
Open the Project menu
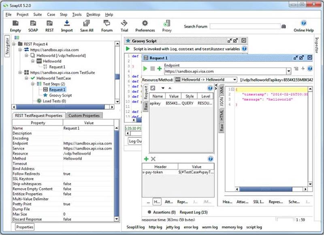tap(23, 15)
